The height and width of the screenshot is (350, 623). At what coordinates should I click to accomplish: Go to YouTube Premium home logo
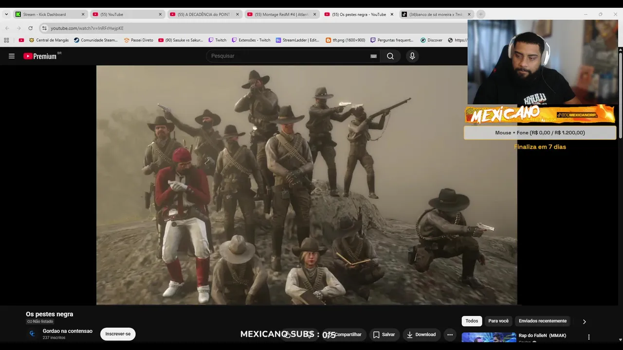[x=40, y=56]
